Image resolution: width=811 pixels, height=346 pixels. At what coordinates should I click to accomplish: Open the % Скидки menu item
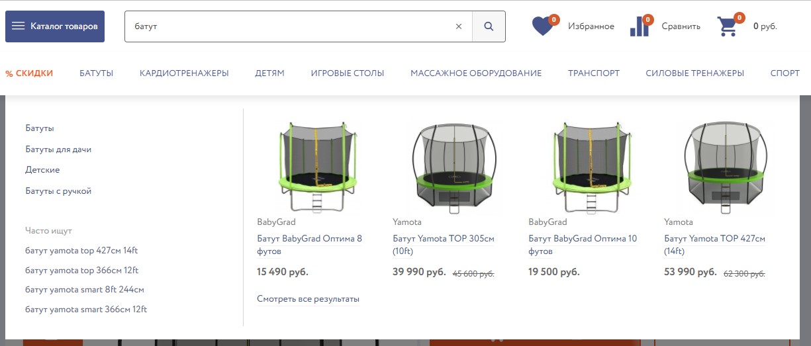click(29, 73)
